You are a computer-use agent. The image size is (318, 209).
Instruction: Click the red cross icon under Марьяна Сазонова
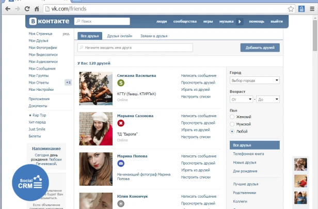pyautogui.click(x=121, y=123)
